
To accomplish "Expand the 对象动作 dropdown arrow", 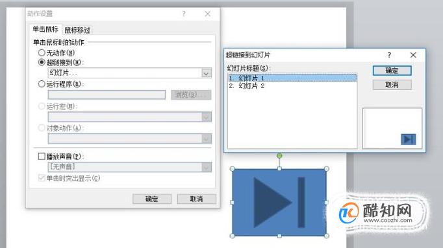I will click(x=207, y=139).
